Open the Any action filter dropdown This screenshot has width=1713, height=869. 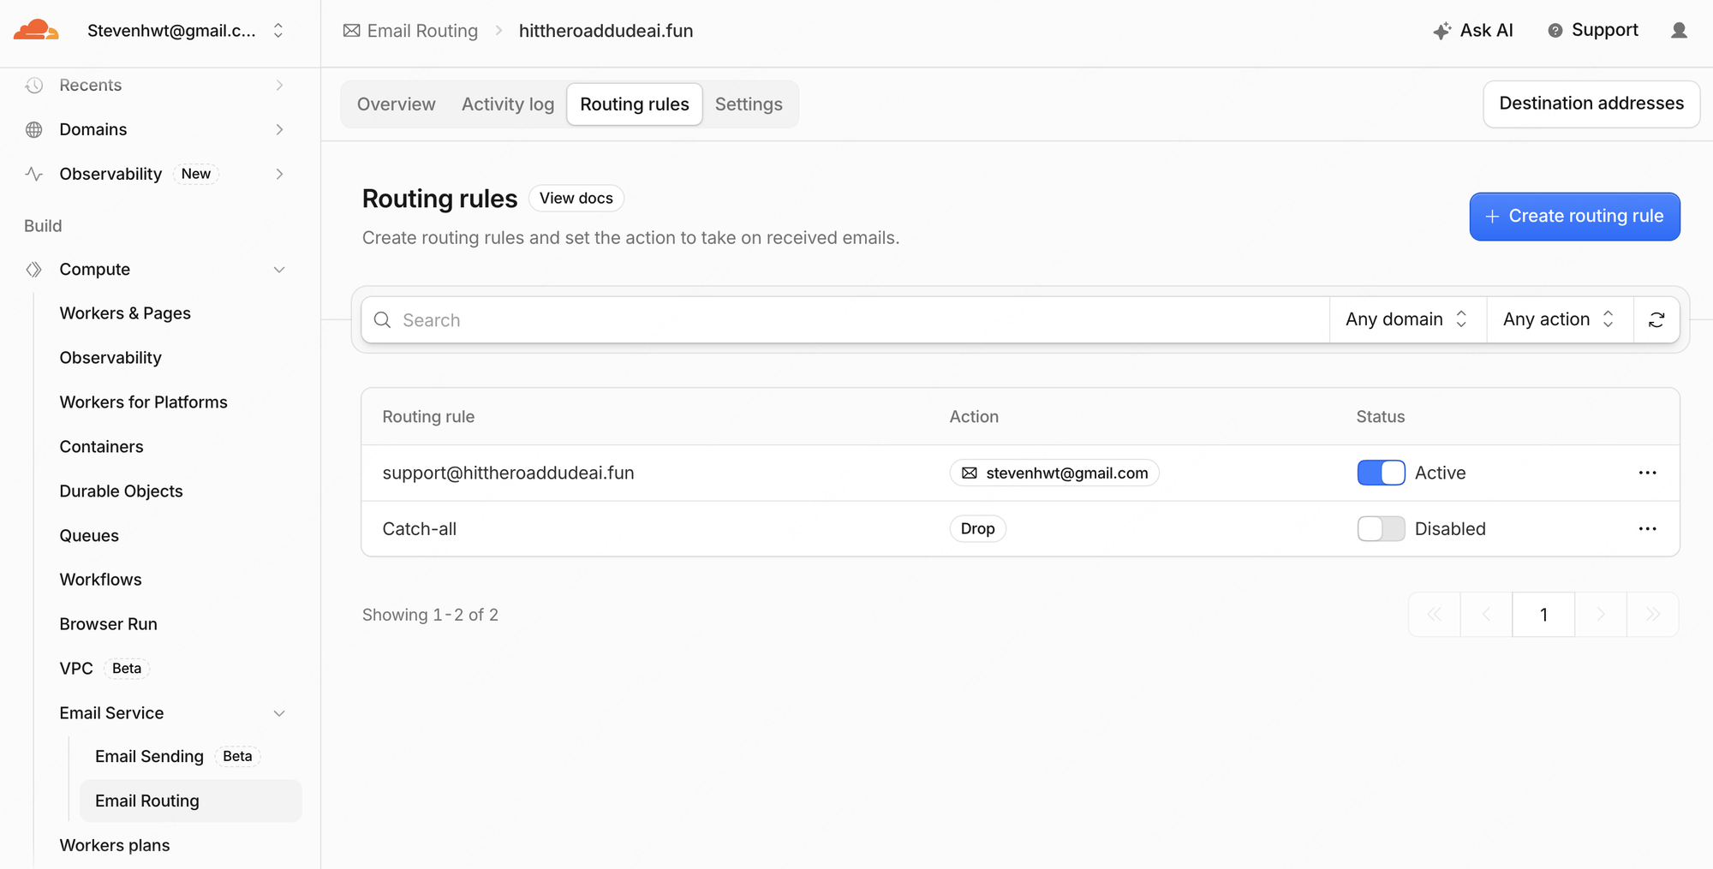click(1560, 319)
